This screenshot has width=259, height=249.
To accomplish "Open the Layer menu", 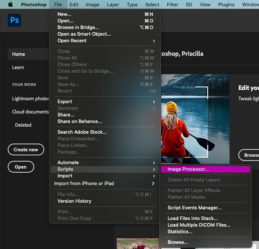I will click(x=113, y=5).
